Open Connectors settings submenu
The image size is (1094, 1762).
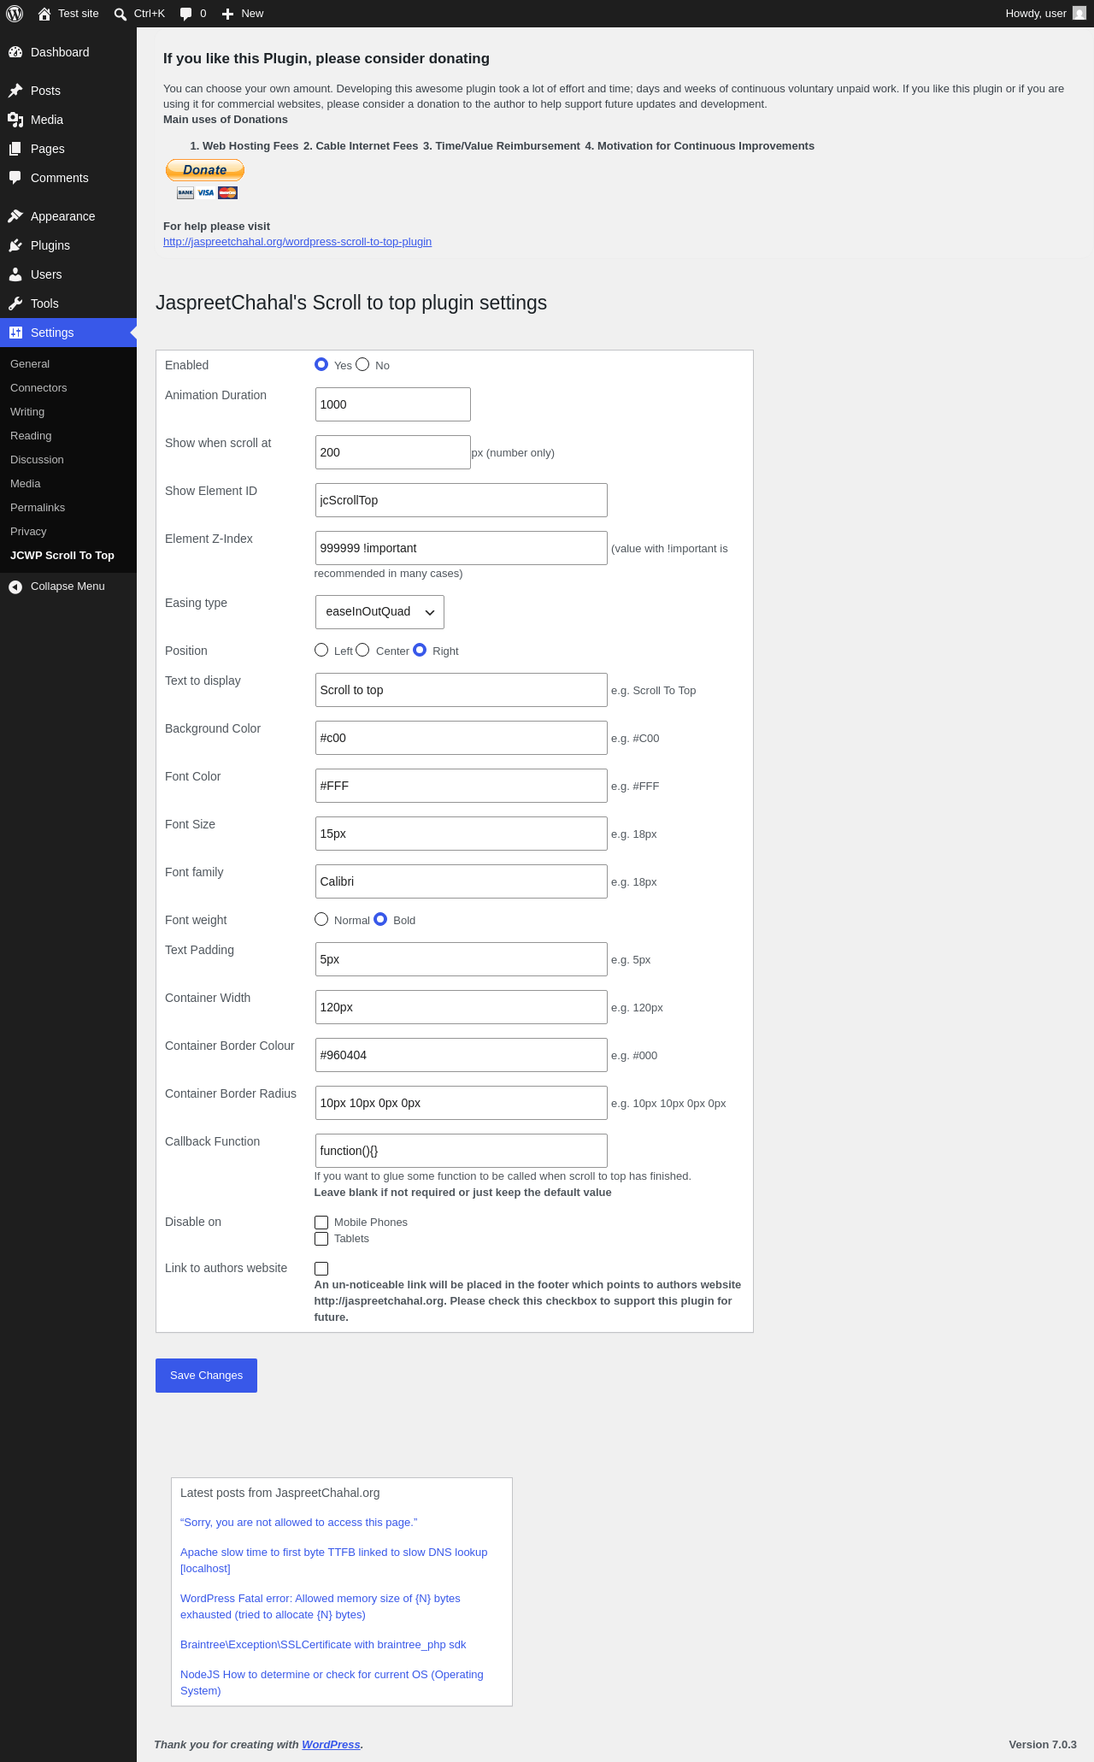(38, 388)
